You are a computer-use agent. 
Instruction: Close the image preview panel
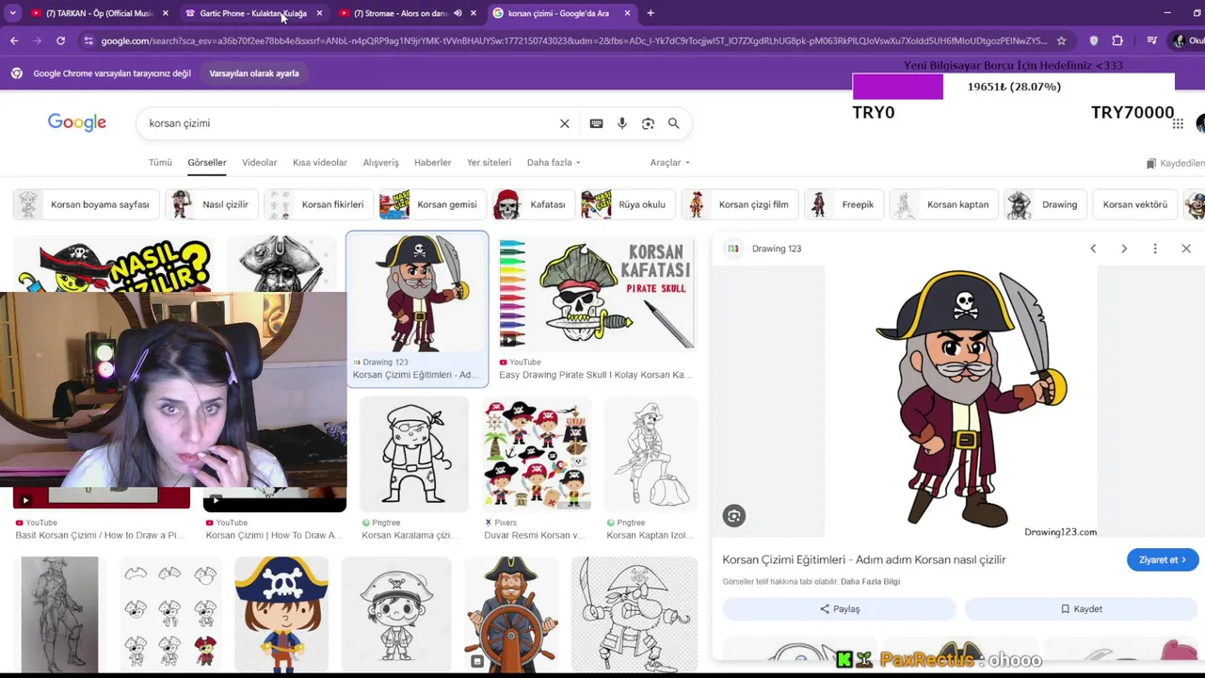[1186, 249]
